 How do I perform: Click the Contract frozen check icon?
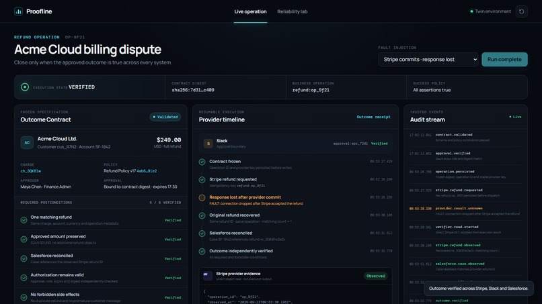pyautogui.click(x=202, y=162)
